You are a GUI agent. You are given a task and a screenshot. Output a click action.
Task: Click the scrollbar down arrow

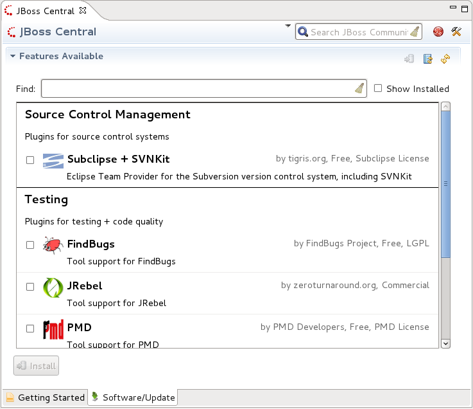click(x=445, y=343)
